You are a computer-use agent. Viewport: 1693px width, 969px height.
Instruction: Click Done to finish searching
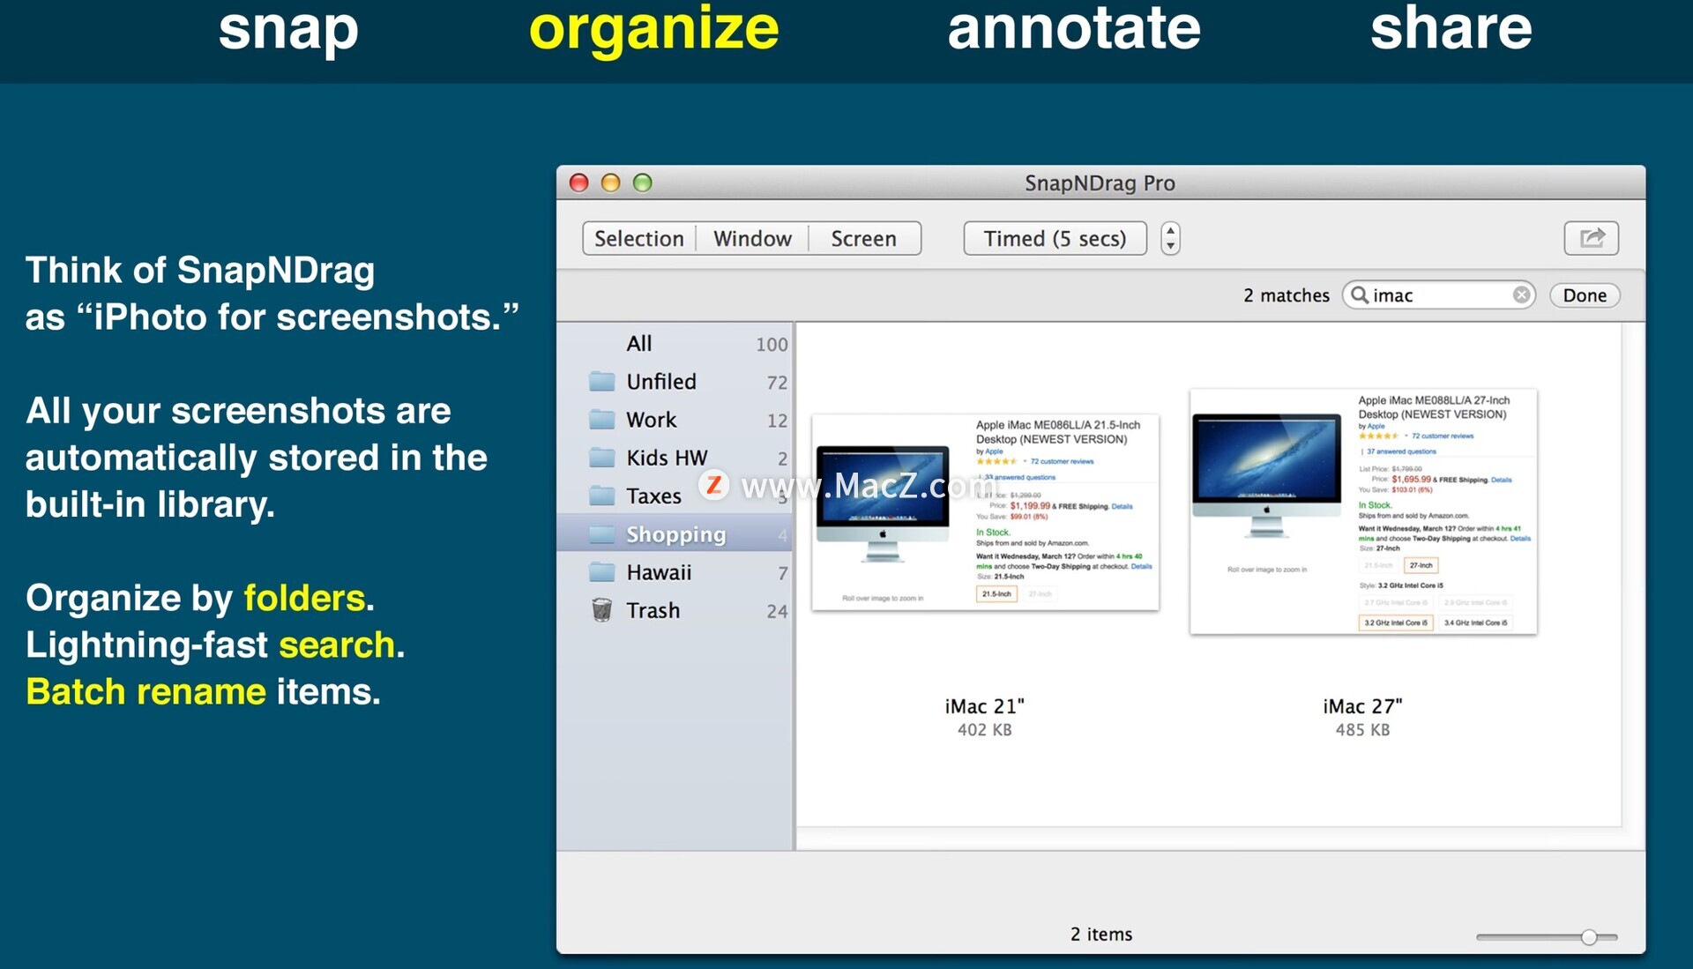tap(1585, 295)
